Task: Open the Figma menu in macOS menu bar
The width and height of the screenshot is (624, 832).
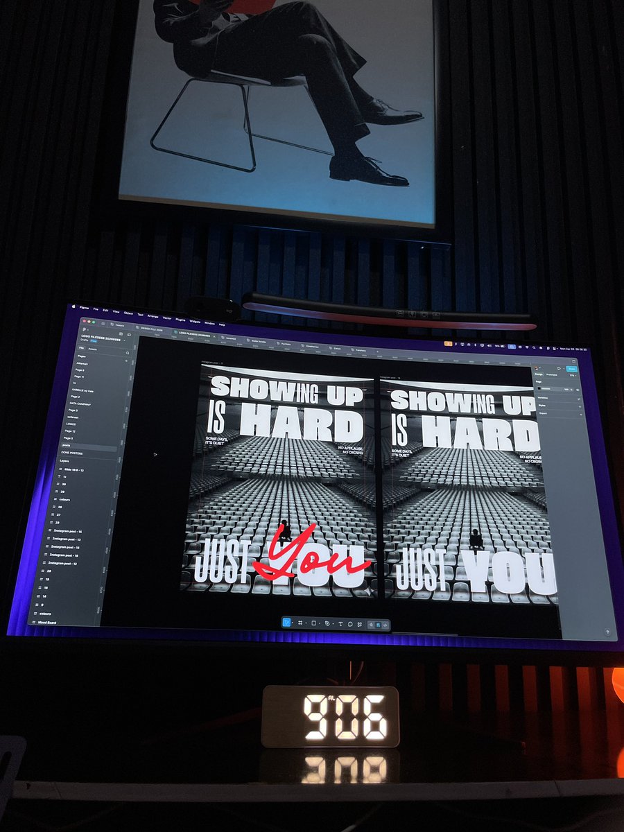Action: (x=85, y=307)
